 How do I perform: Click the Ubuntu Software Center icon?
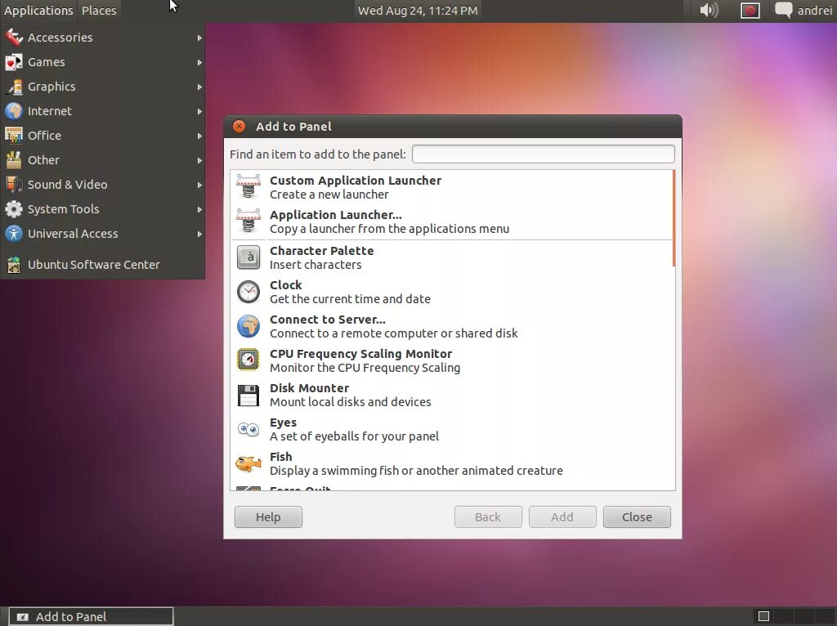click(x=14, y=265)
